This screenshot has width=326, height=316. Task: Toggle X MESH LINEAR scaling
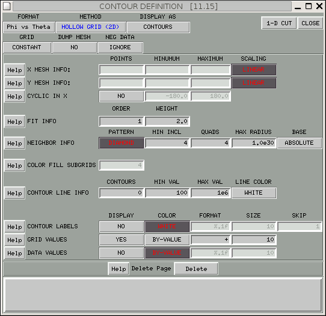coord(254,70)
